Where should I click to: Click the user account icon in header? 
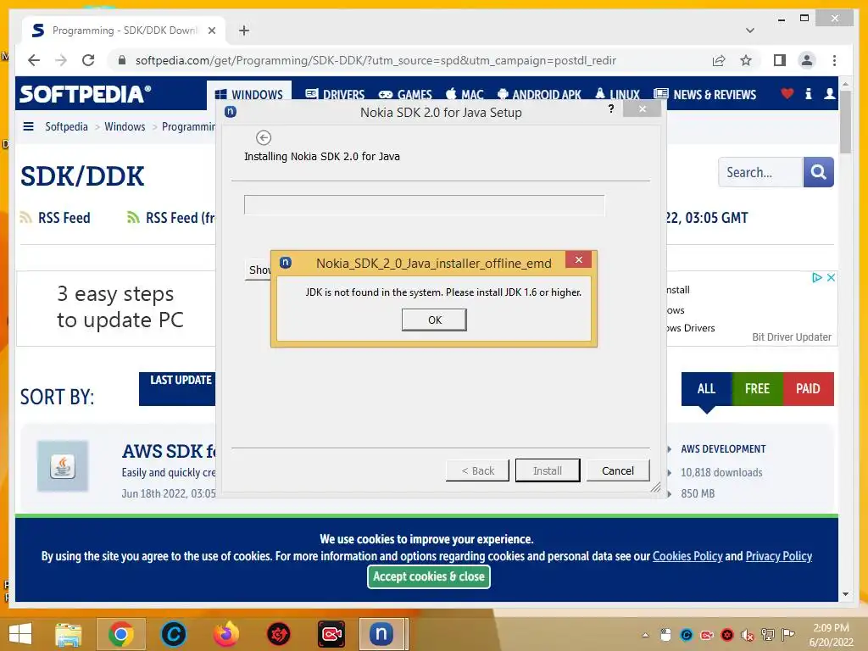click(829, 93)
